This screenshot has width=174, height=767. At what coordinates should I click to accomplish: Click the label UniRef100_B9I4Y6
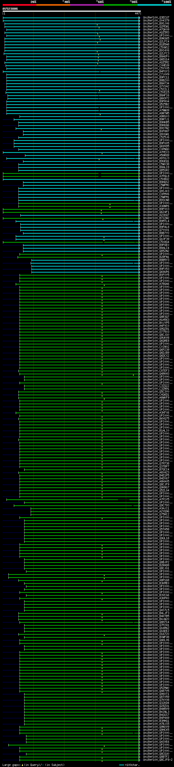[156, 50]
